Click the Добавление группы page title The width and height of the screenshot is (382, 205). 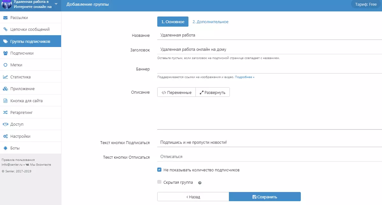[88, 4]
